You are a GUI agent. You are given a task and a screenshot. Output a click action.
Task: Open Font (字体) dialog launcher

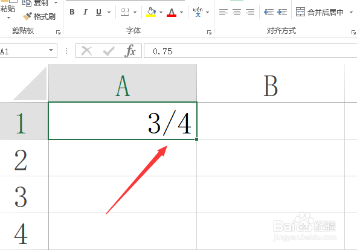pyautogui.click(x=209, y=33)
